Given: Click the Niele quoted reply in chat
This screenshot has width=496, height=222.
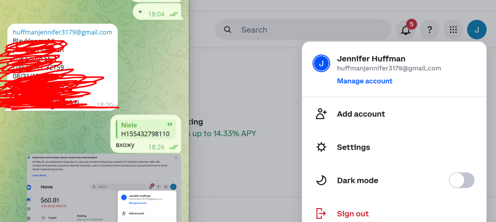Looking at the screenshot, I should point(146,129).
